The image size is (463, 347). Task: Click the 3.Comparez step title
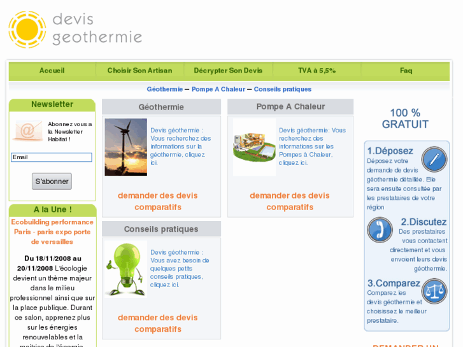point(394,283)
